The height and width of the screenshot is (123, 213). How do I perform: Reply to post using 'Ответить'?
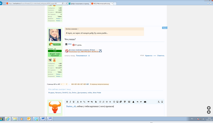point(161,56)
